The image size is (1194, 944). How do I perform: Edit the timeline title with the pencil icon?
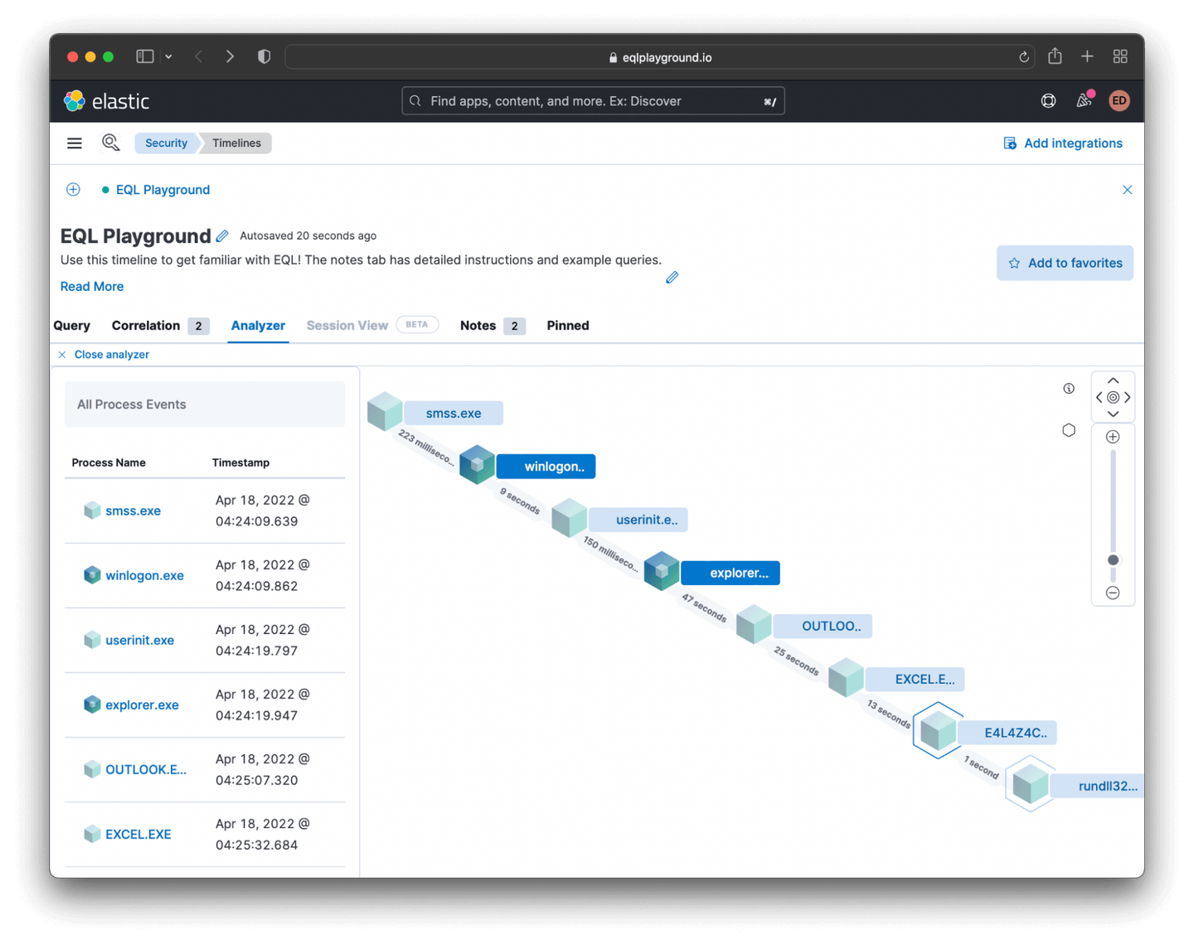point(222,235)
